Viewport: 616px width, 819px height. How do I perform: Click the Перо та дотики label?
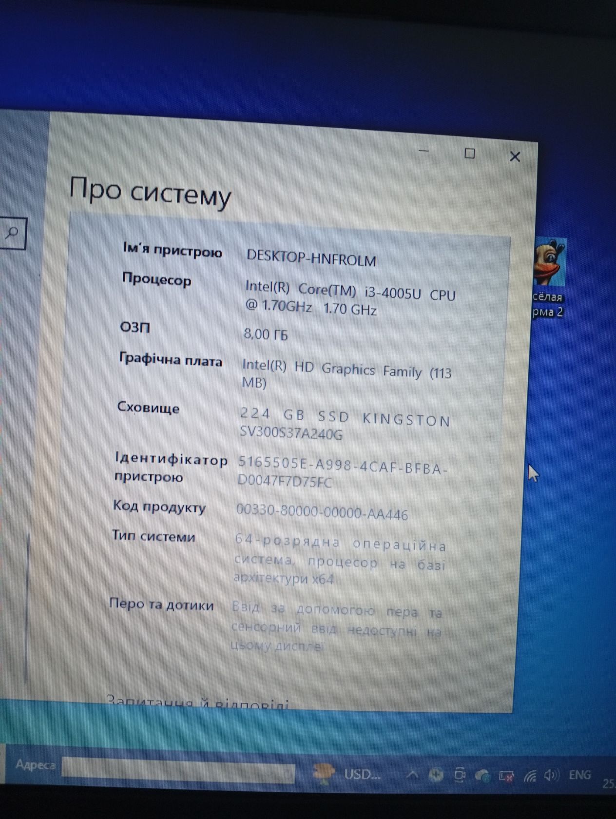[161, 604]
